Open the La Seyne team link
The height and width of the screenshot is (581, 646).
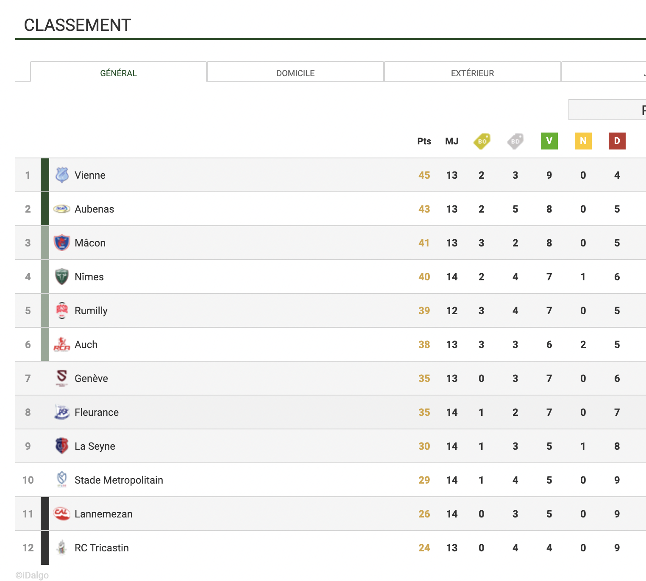pyautogui.click(x=95, y=446)
